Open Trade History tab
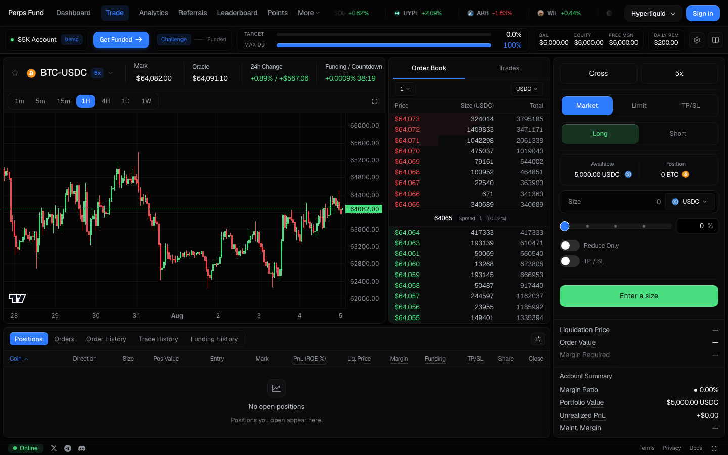The height and width of the screenshot is (455, 728). (158, 339)
